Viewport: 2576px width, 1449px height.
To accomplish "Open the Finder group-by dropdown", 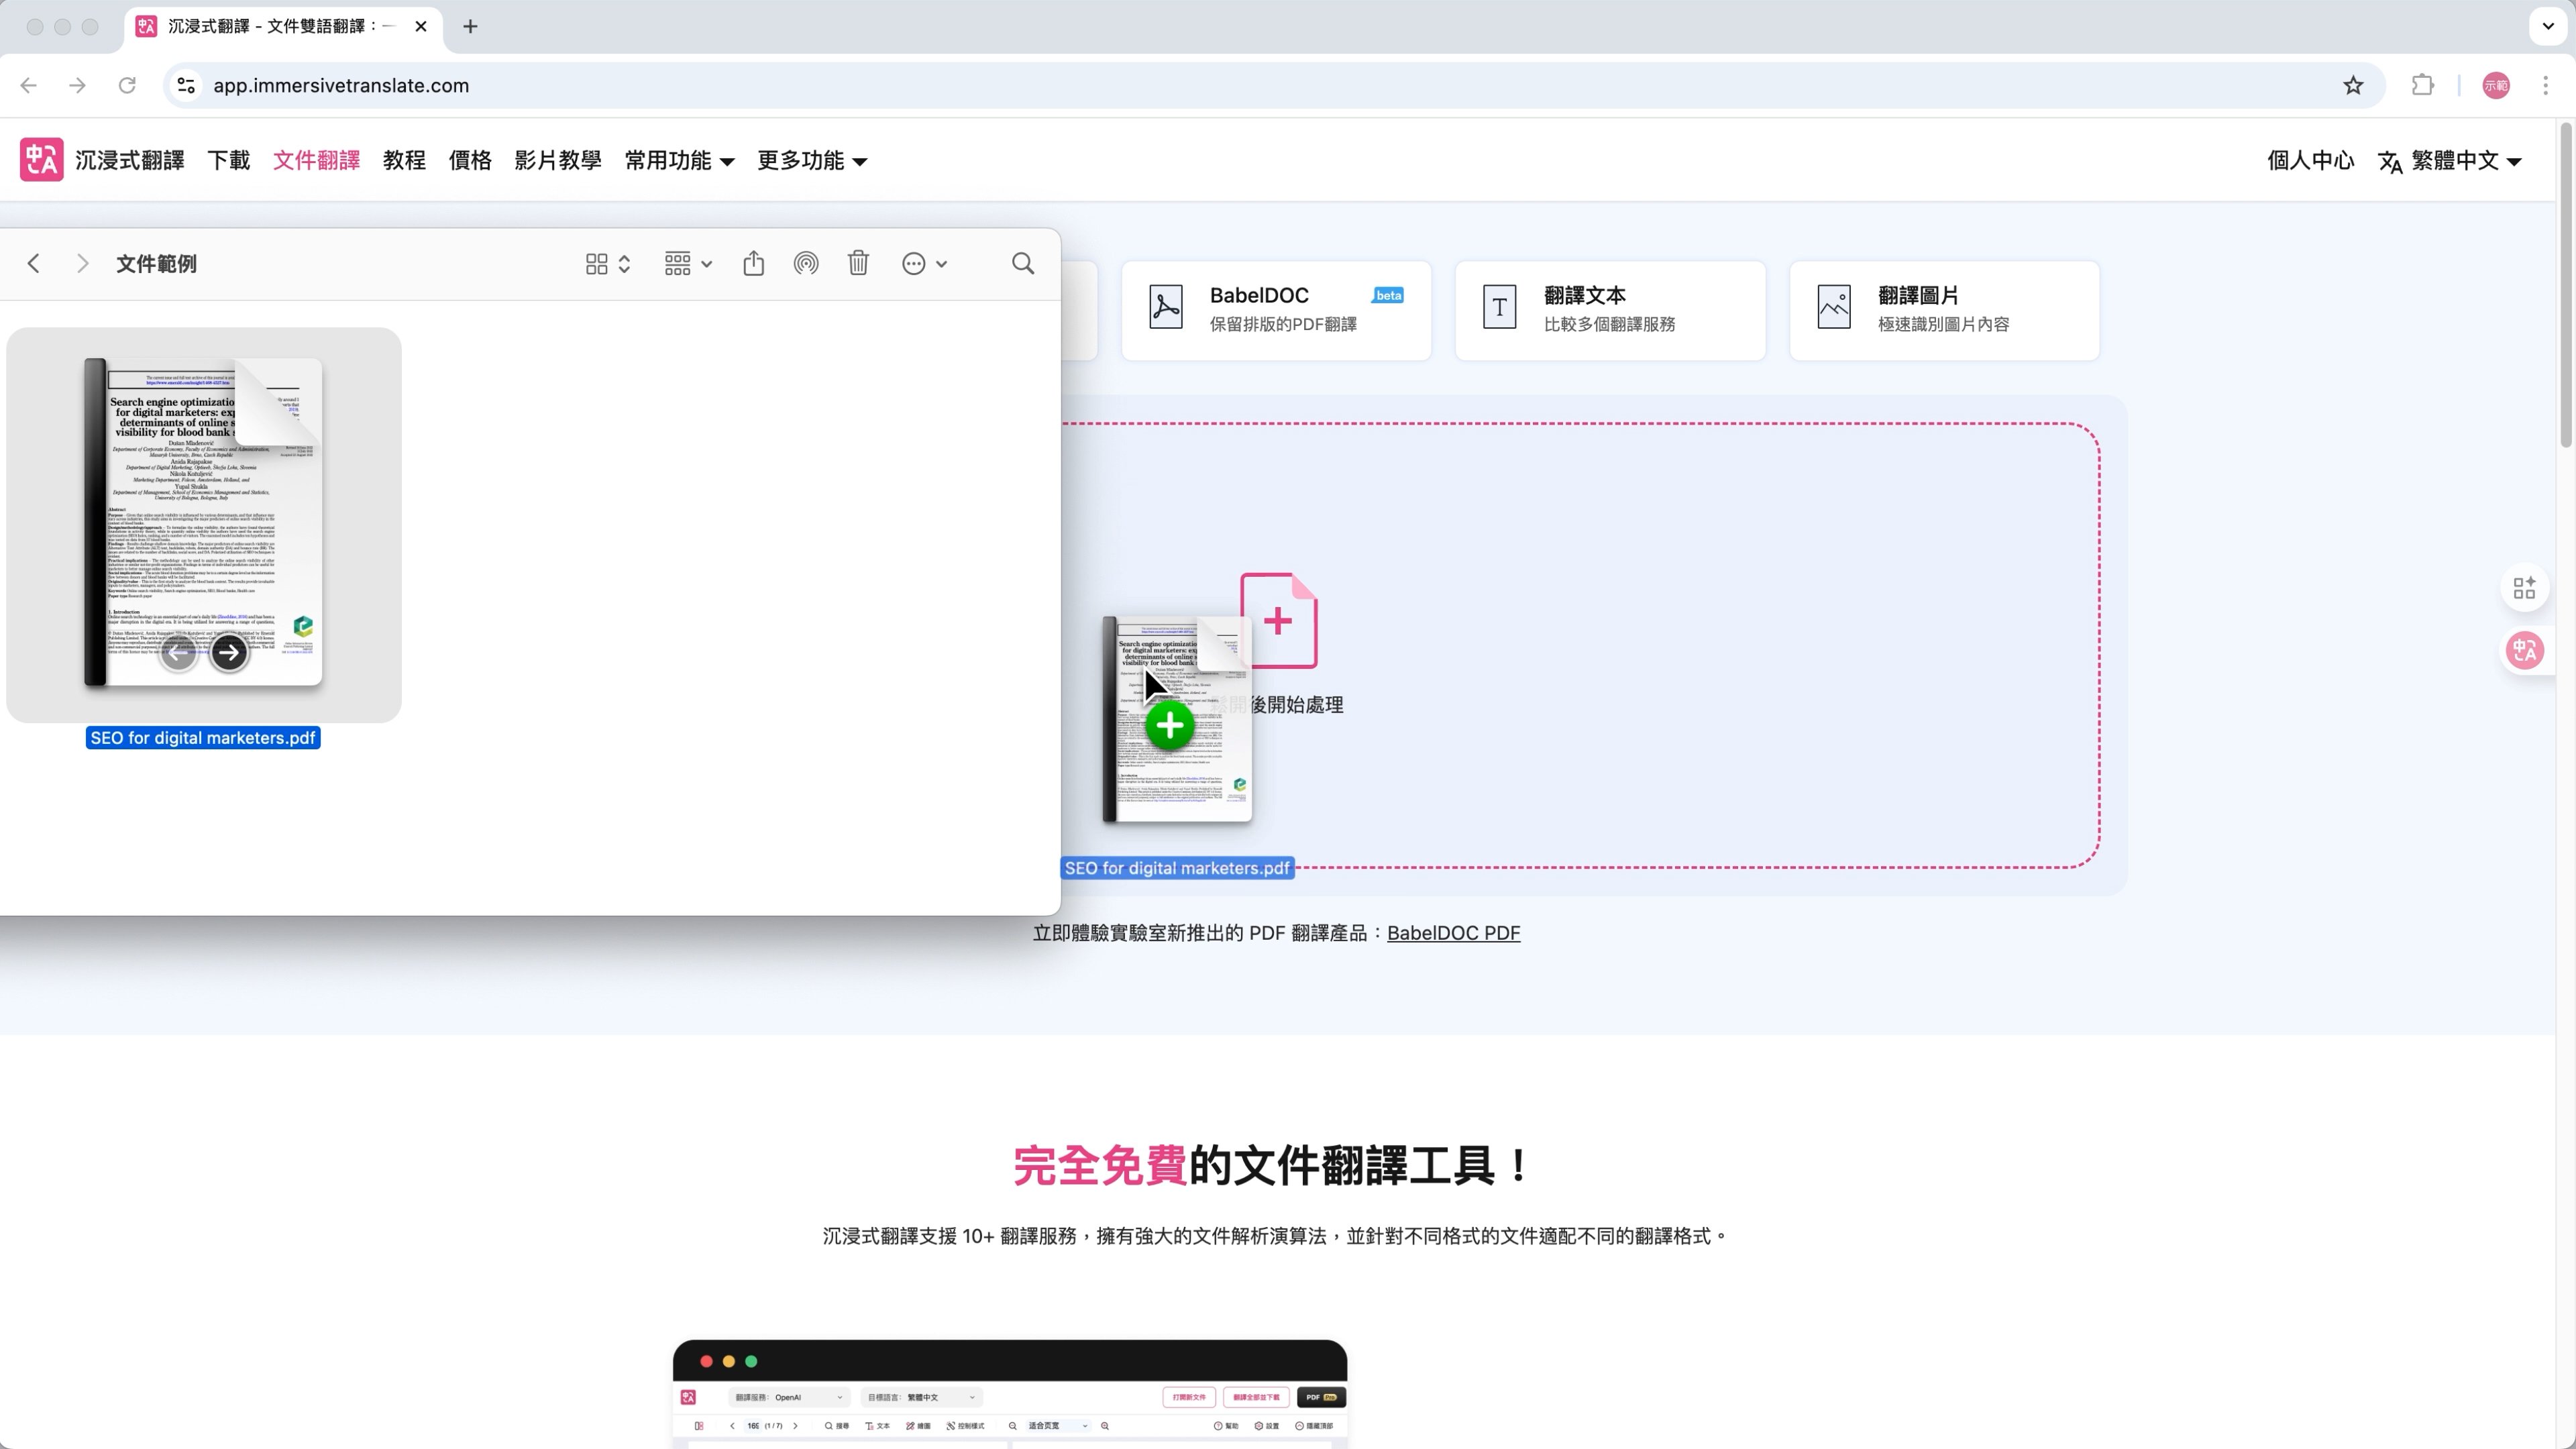I will (x=688, y=264).
